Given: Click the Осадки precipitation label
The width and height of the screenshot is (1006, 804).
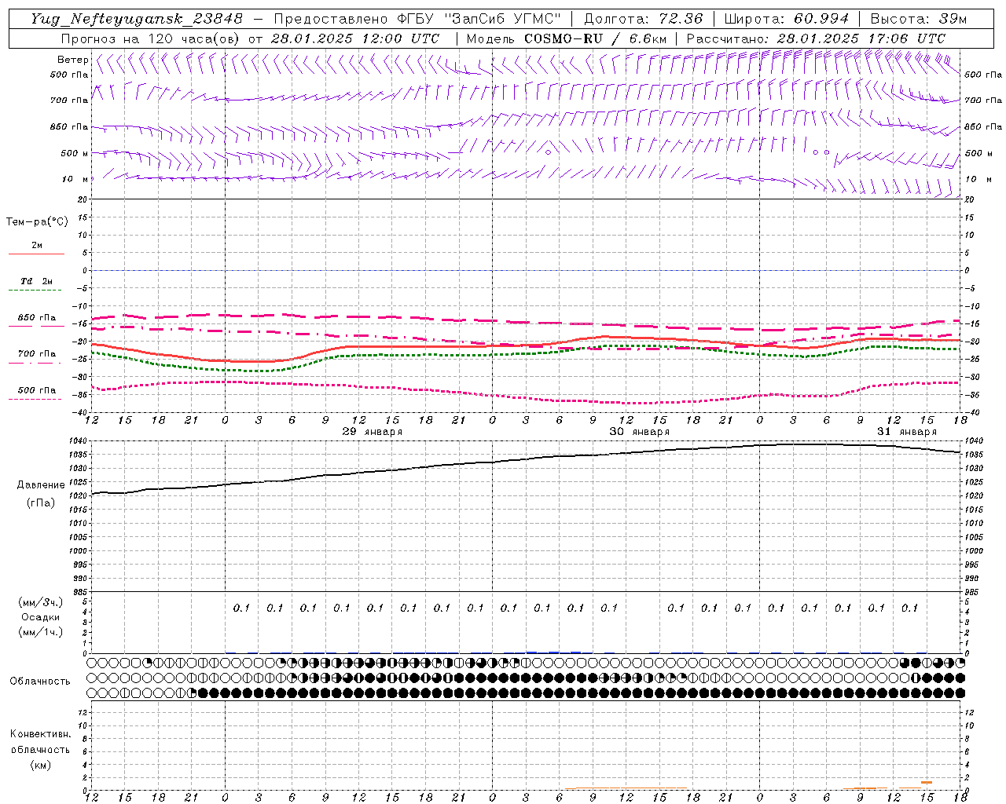Looking at the screenshot, I should click(41, 617).
